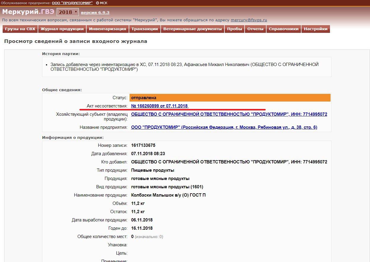Open enterprise link with Рябиновая ул. address

point(224,127)
